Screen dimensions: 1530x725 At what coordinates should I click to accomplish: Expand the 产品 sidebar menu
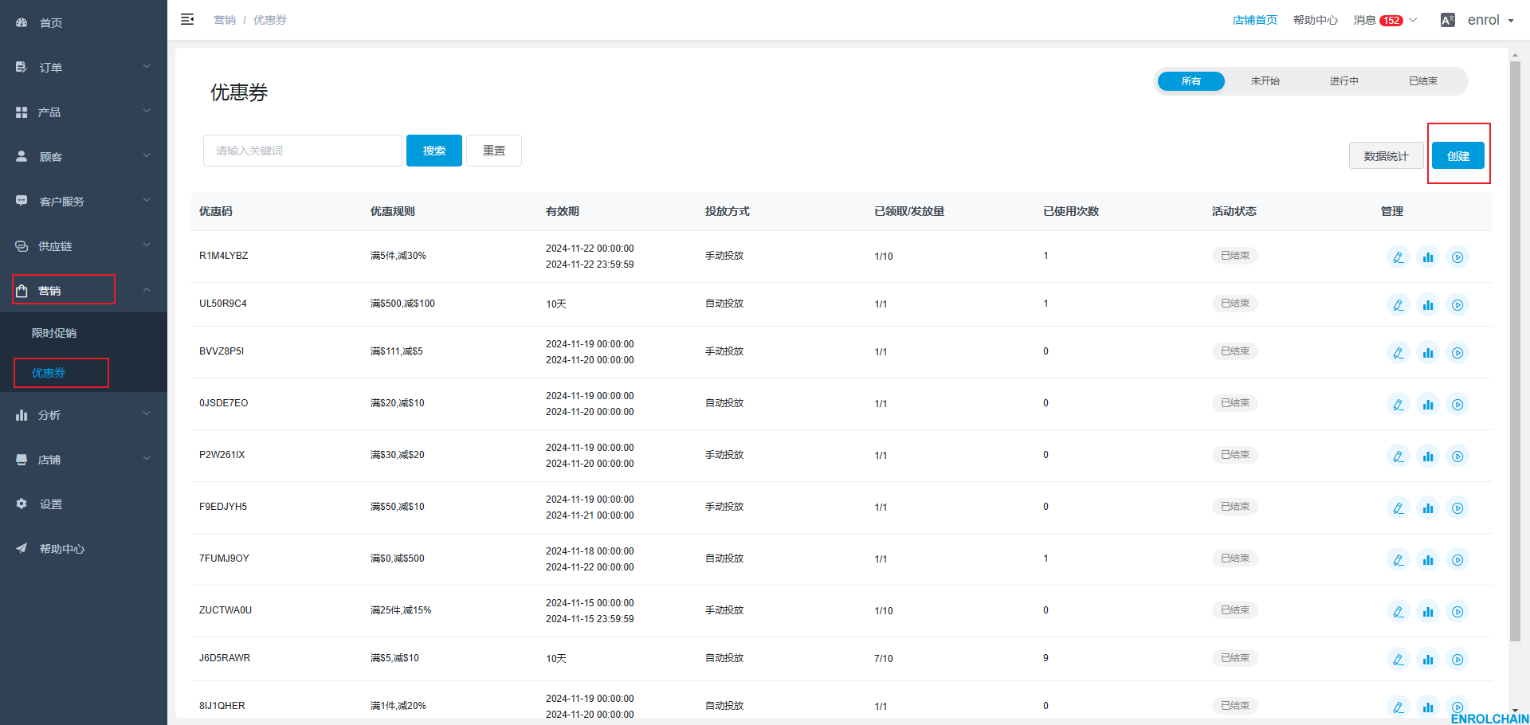pyautogui.click(x=84, y=112)
